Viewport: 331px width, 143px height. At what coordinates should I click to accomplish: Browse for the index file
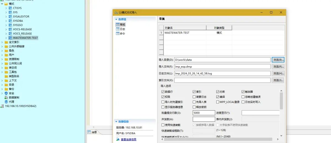tap(278, 80)
